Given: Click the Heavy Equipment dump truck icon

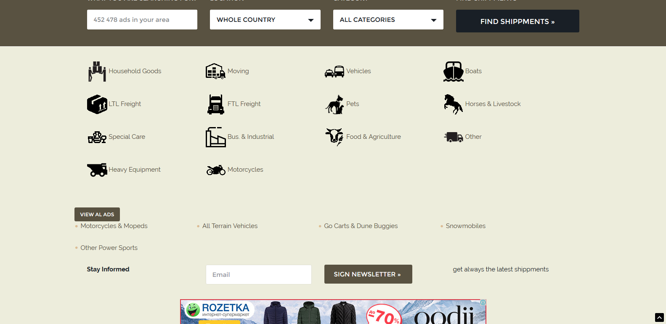Looking at the screenshot, I should pos(97,170).
